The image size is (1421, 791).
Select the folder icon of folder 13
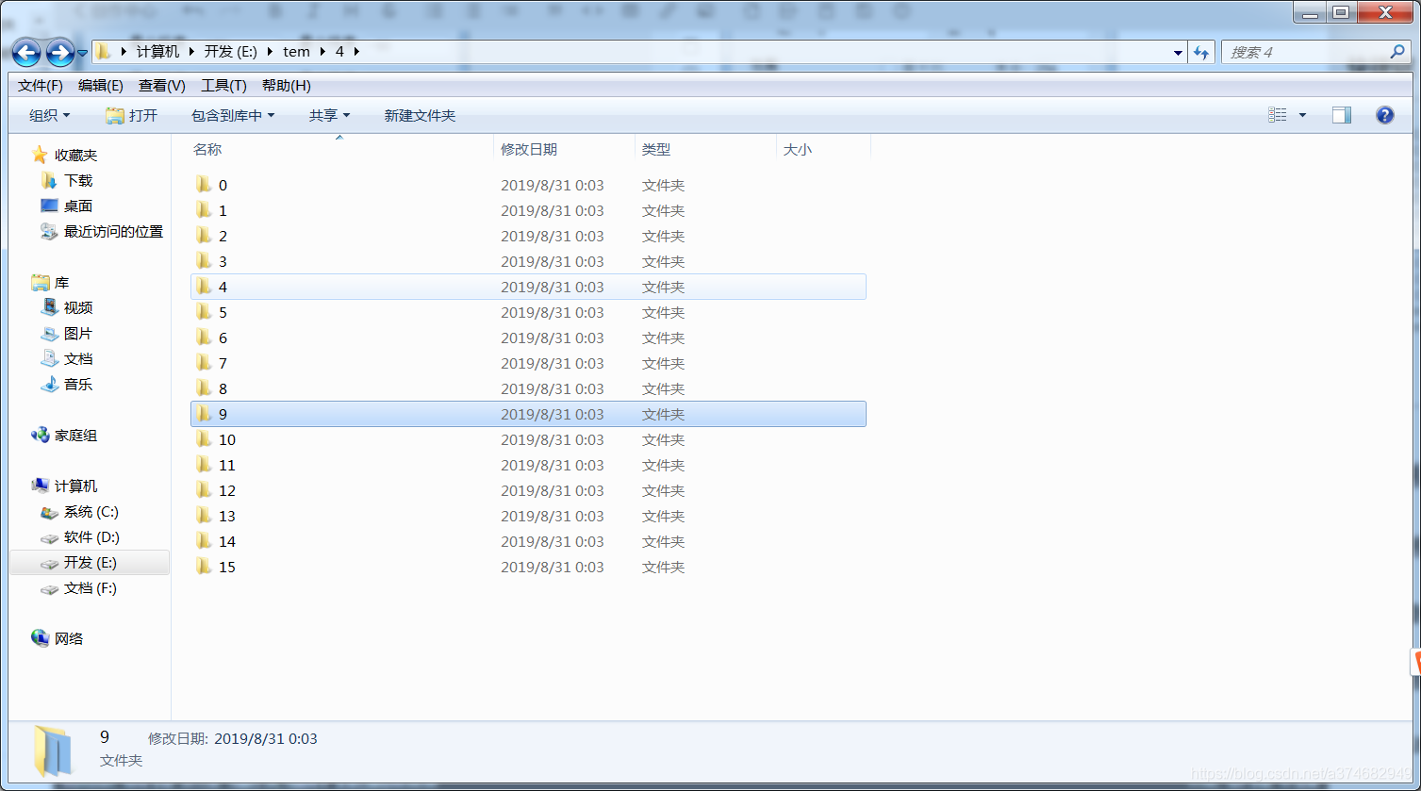point(203,516)
